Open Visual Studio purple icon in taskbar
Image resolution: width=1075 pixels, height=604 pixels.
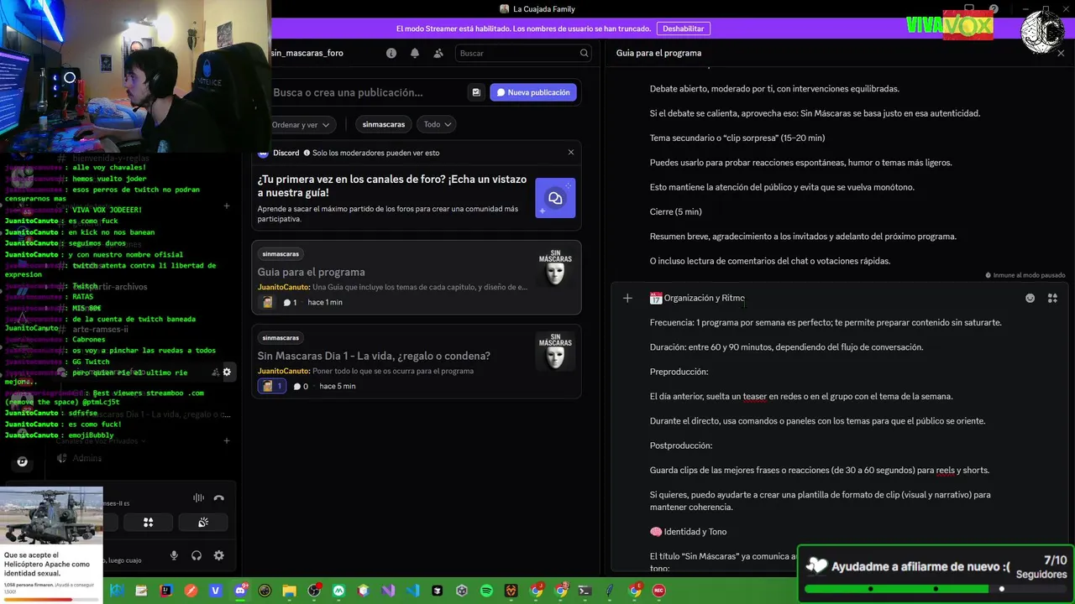pyautogui.click(x=388, y=591)
